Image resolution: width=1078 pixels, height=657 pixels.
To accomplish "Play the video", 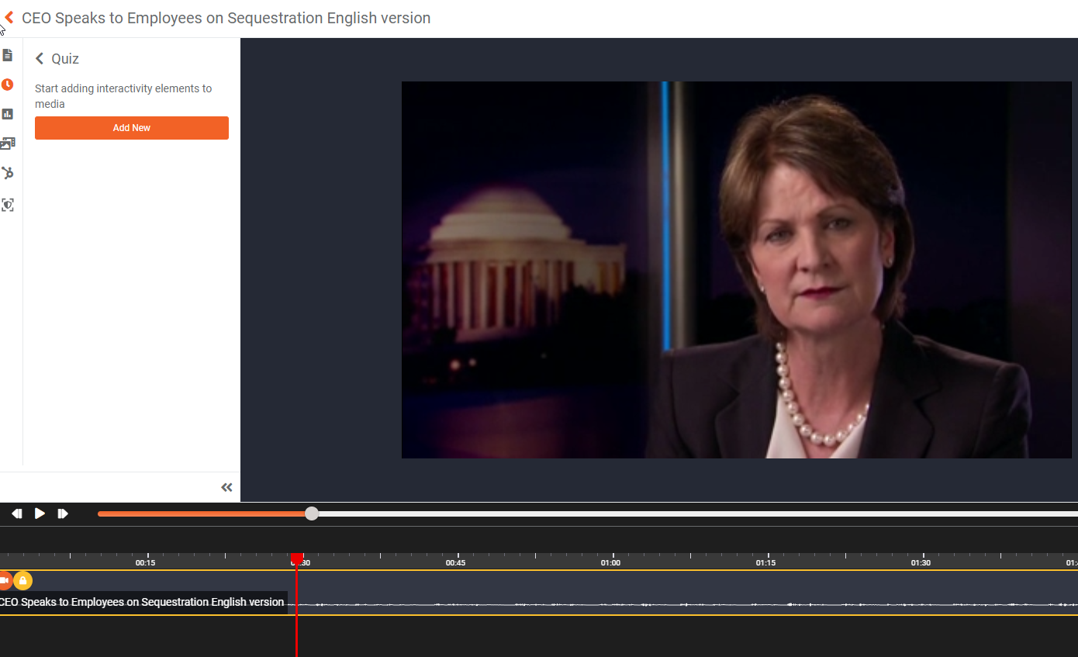I will 40,513.
